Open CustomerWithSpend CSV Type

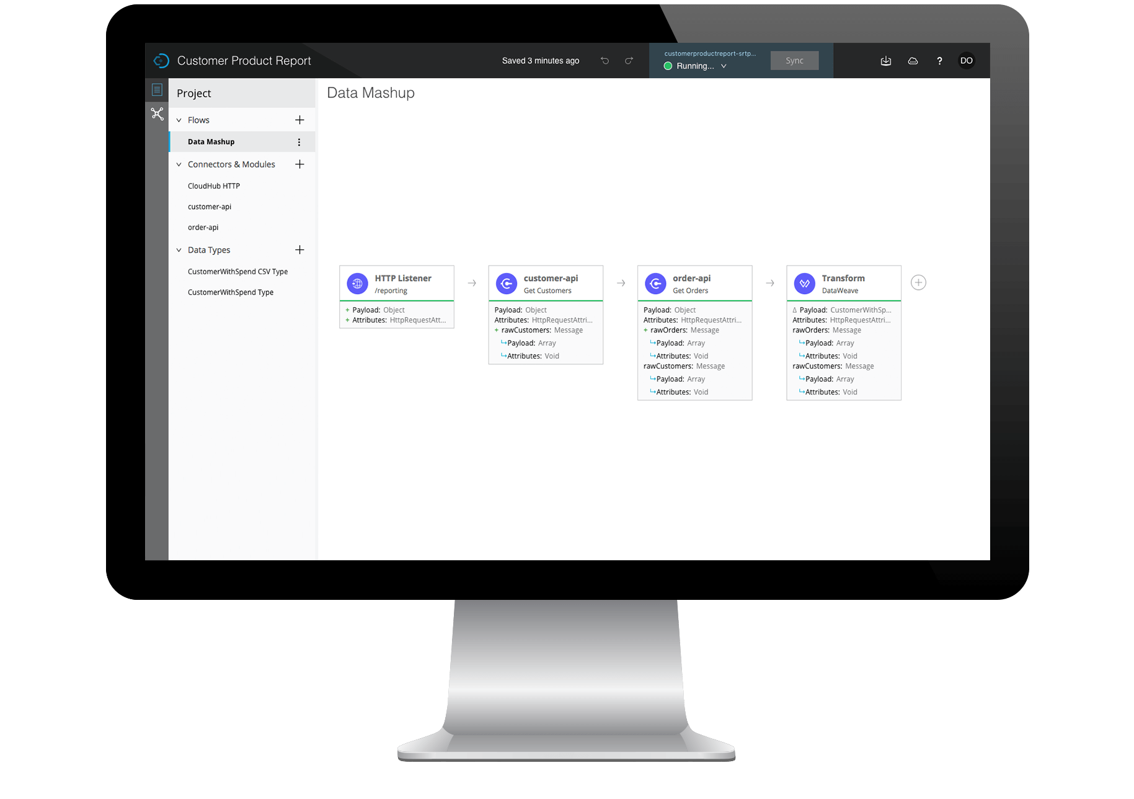237,272
